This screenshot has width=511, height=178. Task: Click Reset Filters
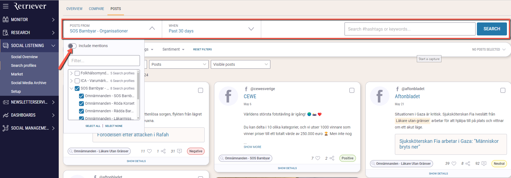tap(202, 50)
